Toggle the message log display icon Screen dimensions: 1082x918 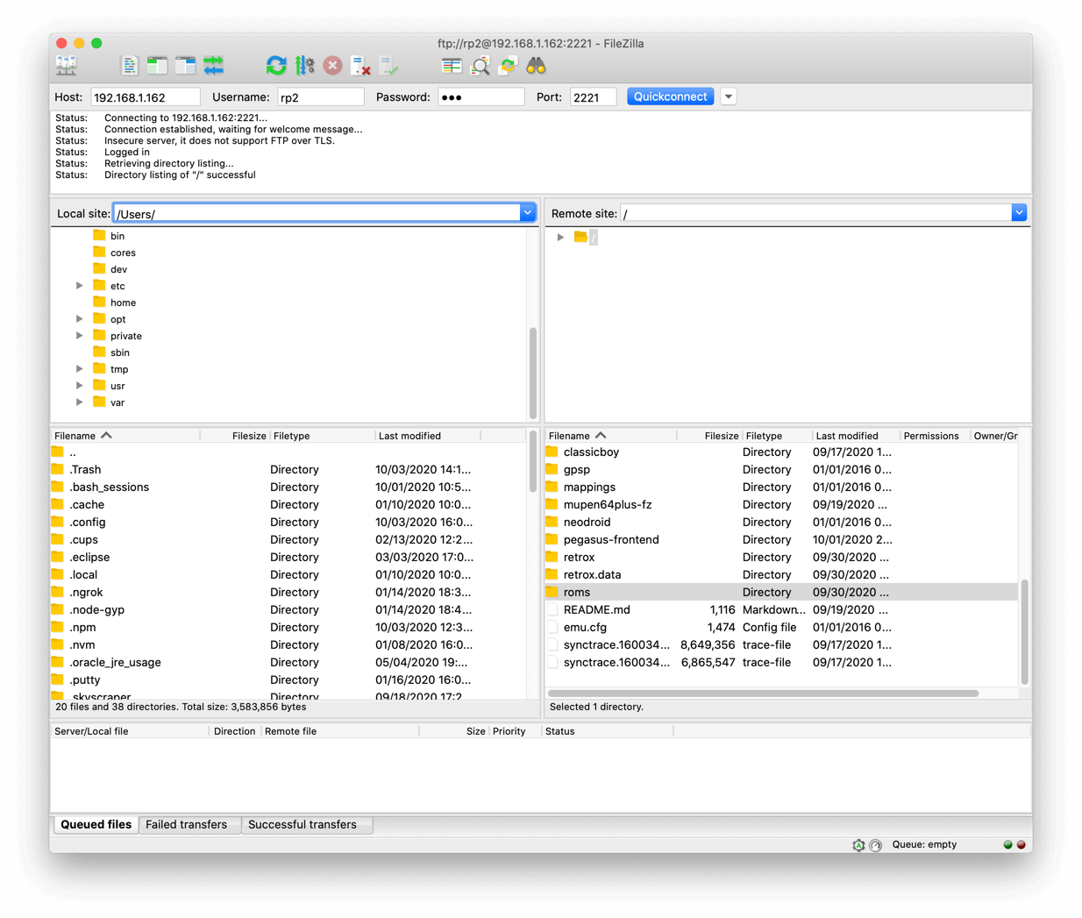pyautogui.click(x=130, y=66)
